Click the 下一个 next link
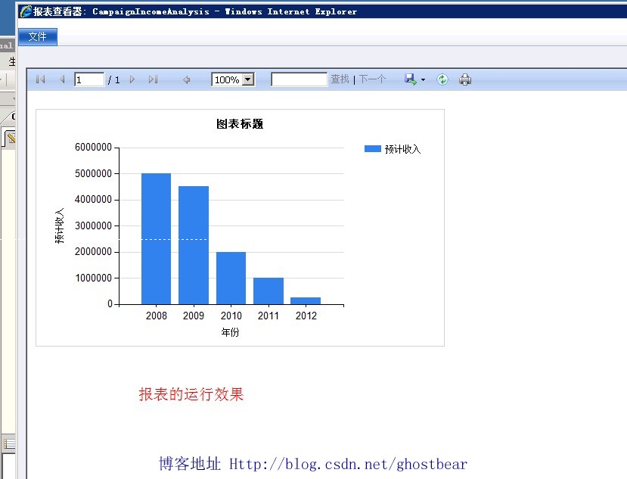627x479 pixels. pos(372,79)
